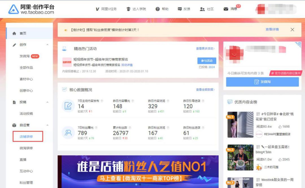Collapse the 创作 section chevron
Viewport: 305px width, 188px height.
tap(47, 45)
